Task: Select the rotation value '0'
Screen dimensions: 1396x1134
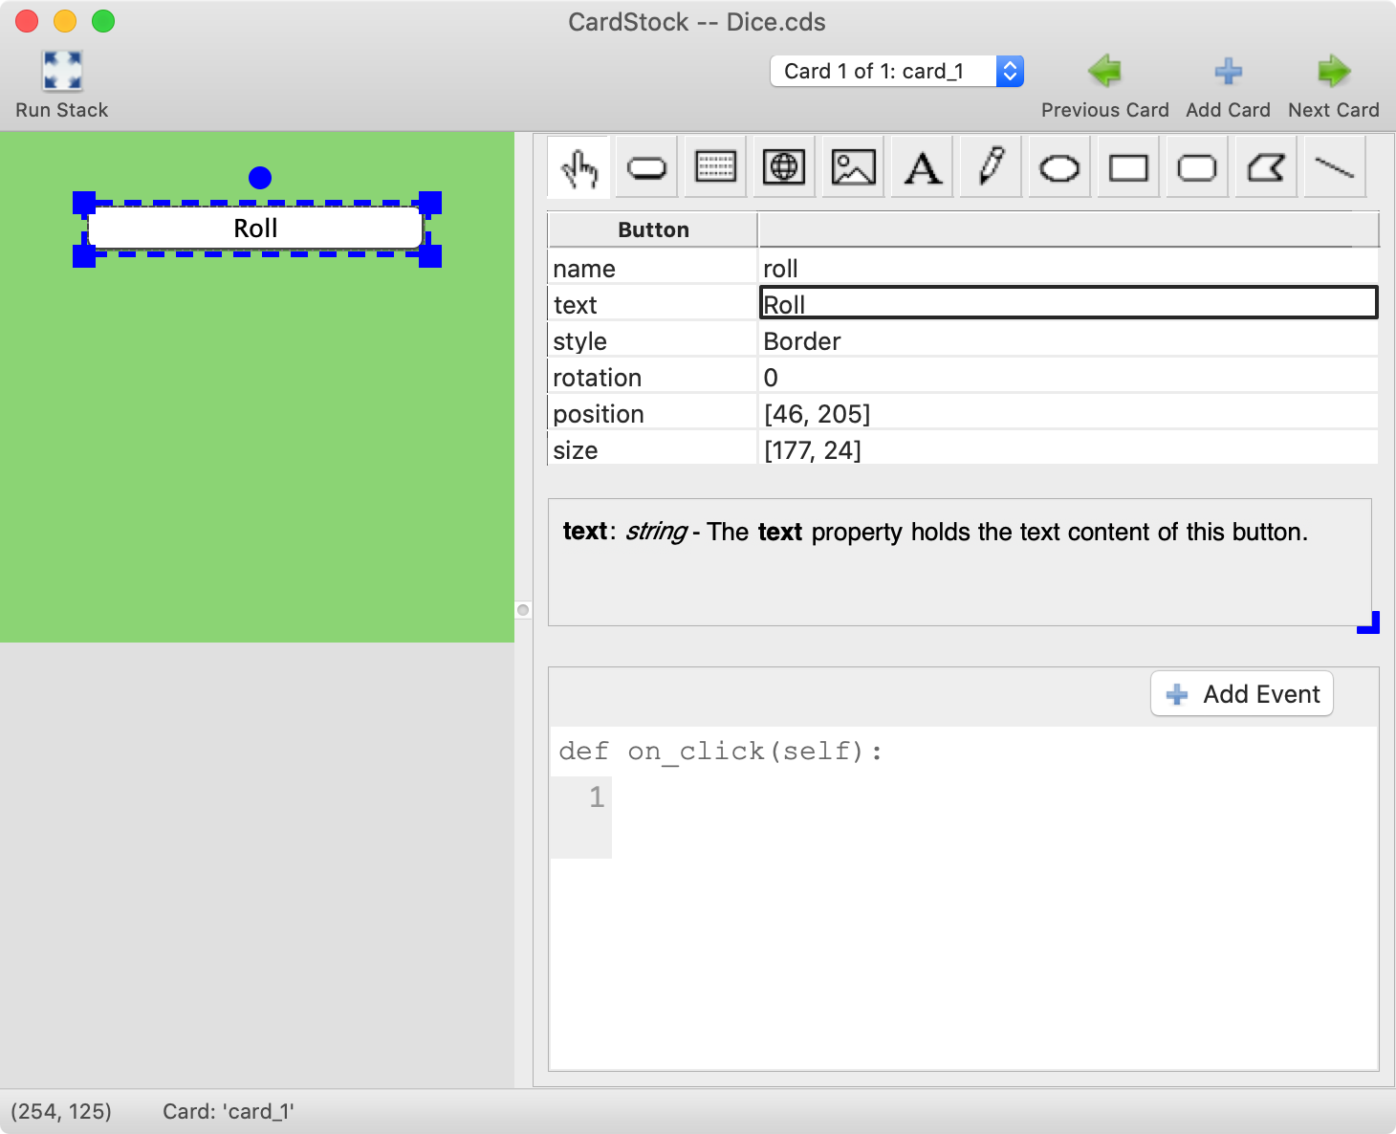Action: (1068, 377)
